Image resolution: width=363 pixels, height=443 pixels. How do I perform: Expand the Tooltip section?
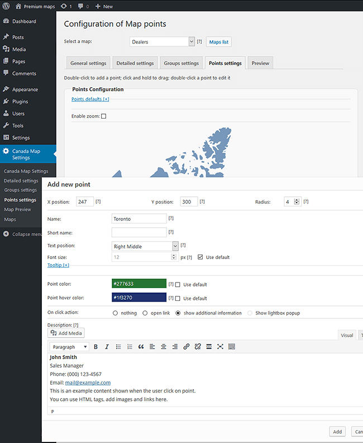pyautogui.click(x=58, y=265)
